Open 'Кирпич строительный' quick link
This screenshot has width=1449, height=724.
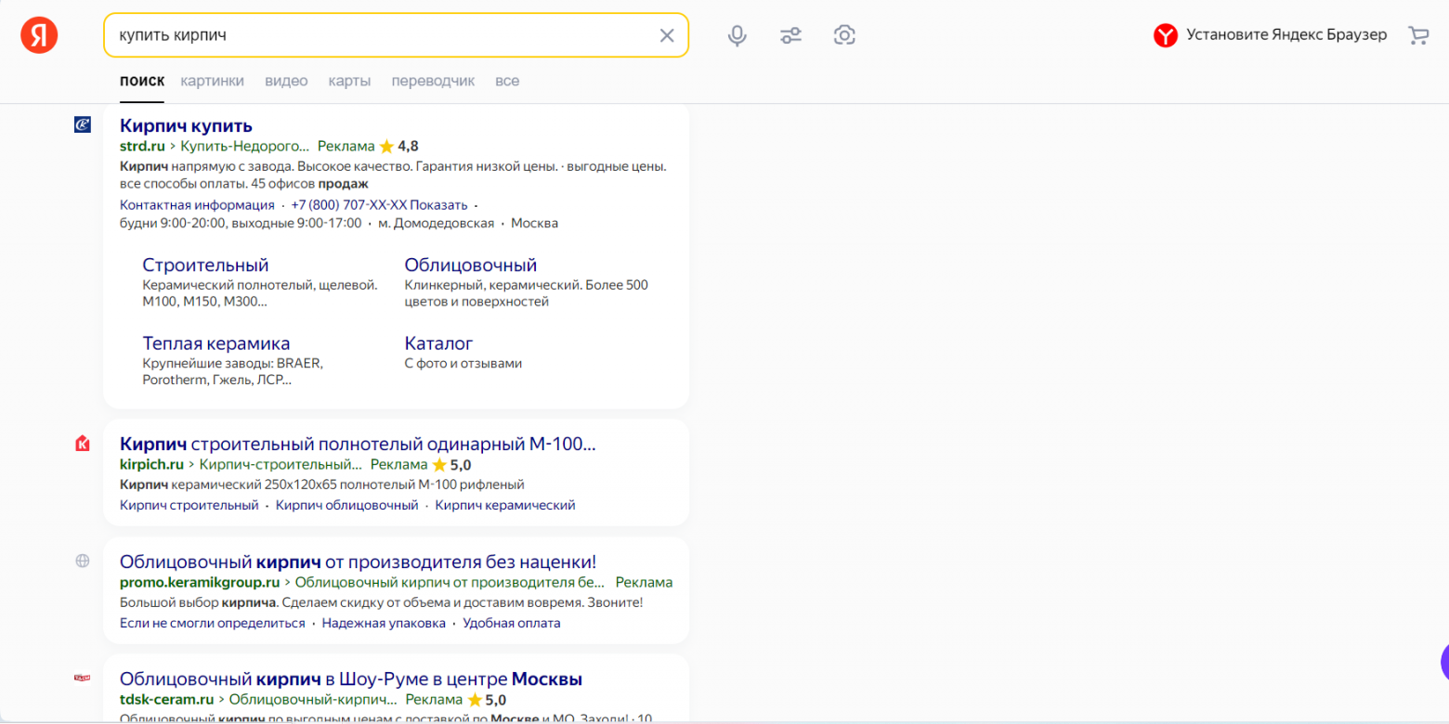pyautogui.click(x=189, y=505)
